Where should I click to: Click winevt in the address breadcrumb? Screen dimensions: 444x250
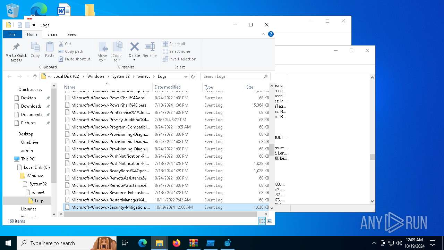tap(144, 76)
